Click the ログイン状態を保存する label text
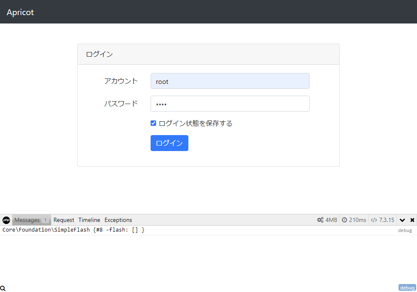 coord(195,123)
